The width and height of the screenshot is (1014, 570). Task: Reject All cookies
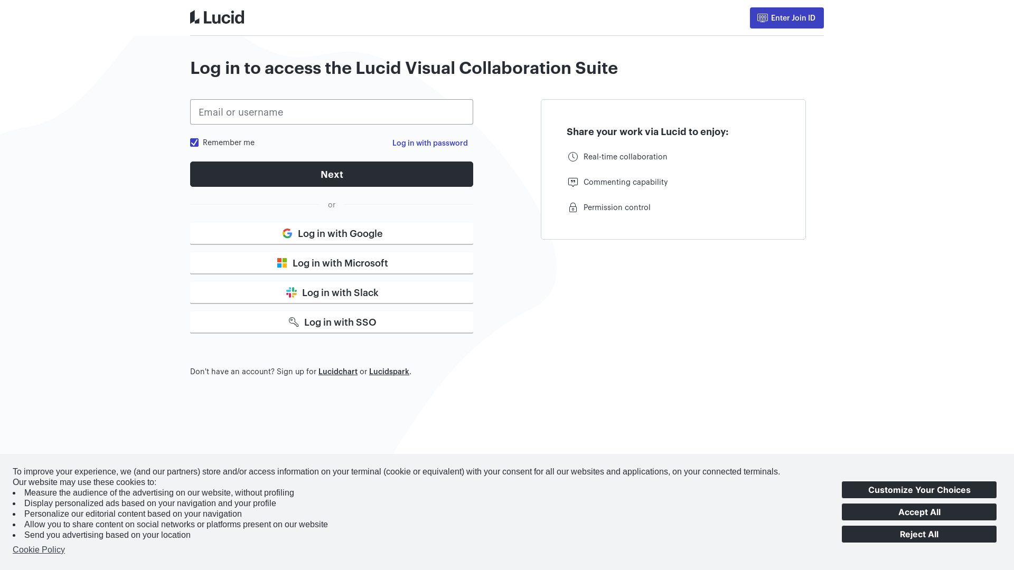[919, 534]
